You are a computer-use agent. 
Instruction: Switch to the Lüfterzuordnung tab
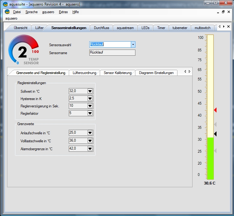[84, 73]
